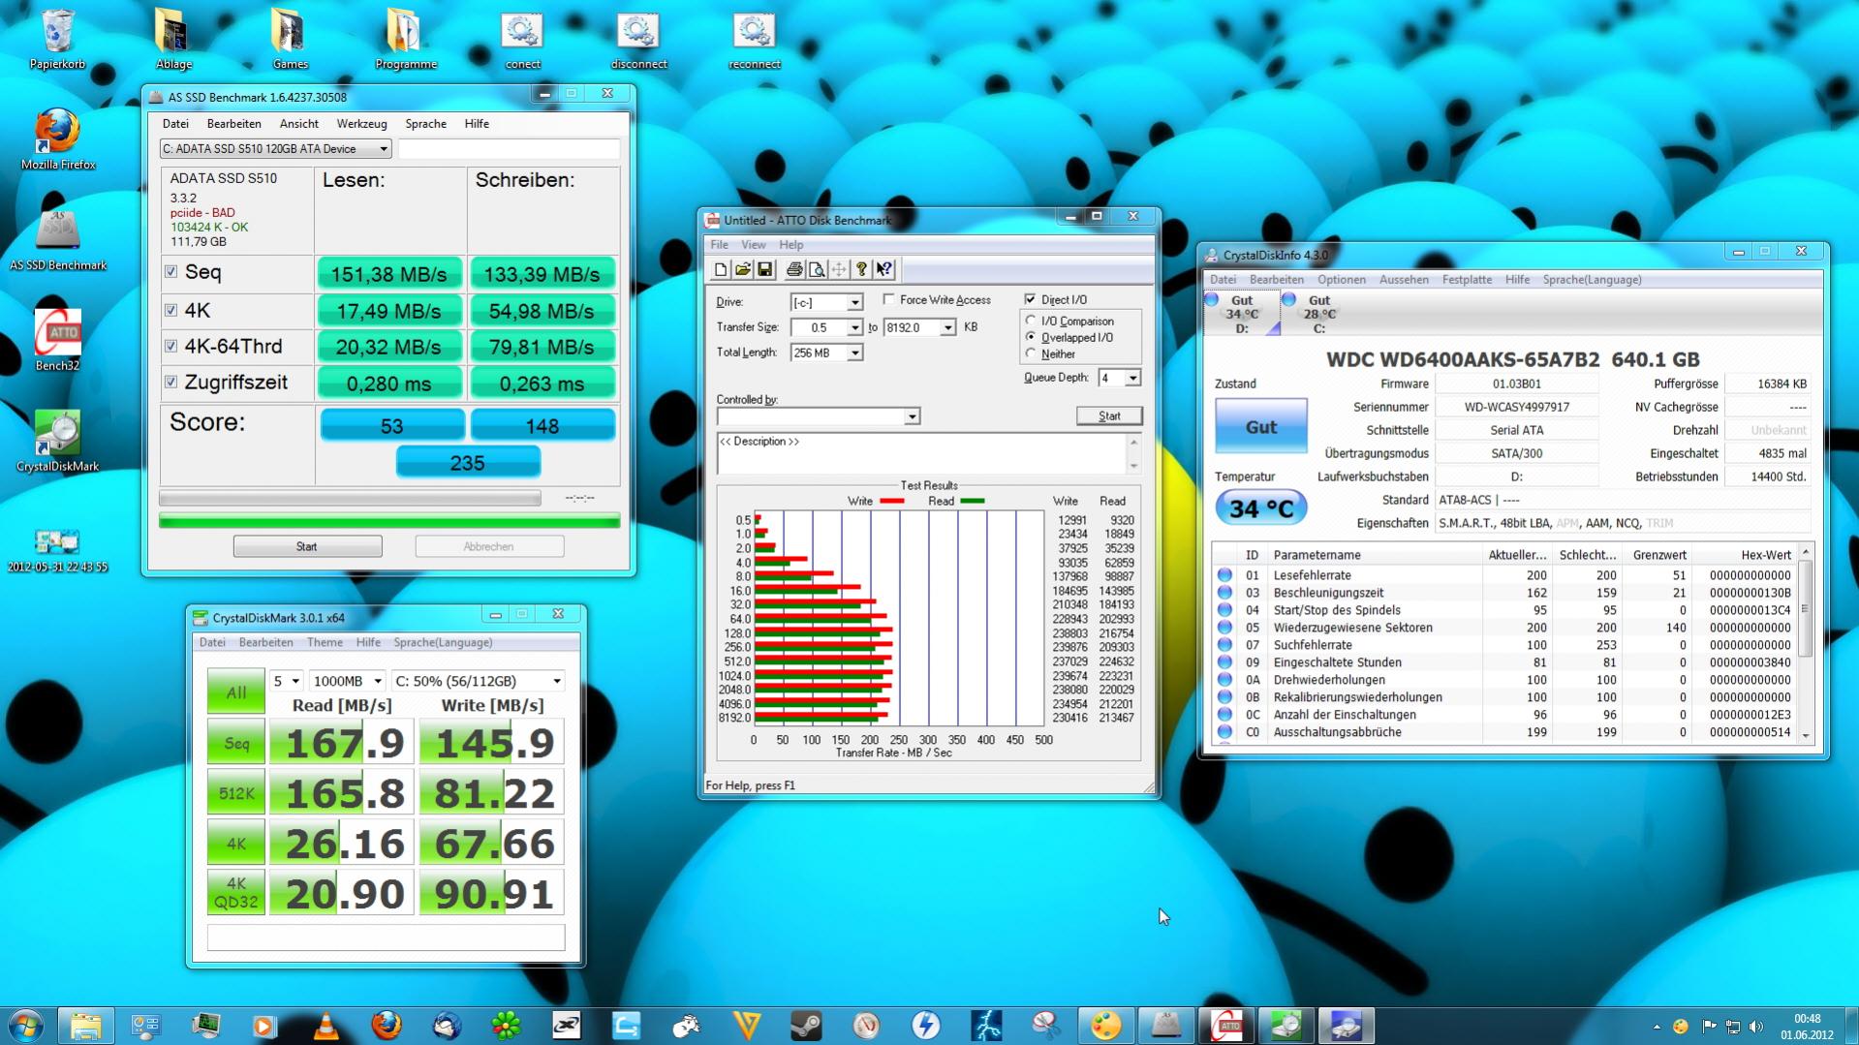Enable Force Write Access checkbox in ATTO
This screenshot has height=1045, width=1859.
click(888, 299)
